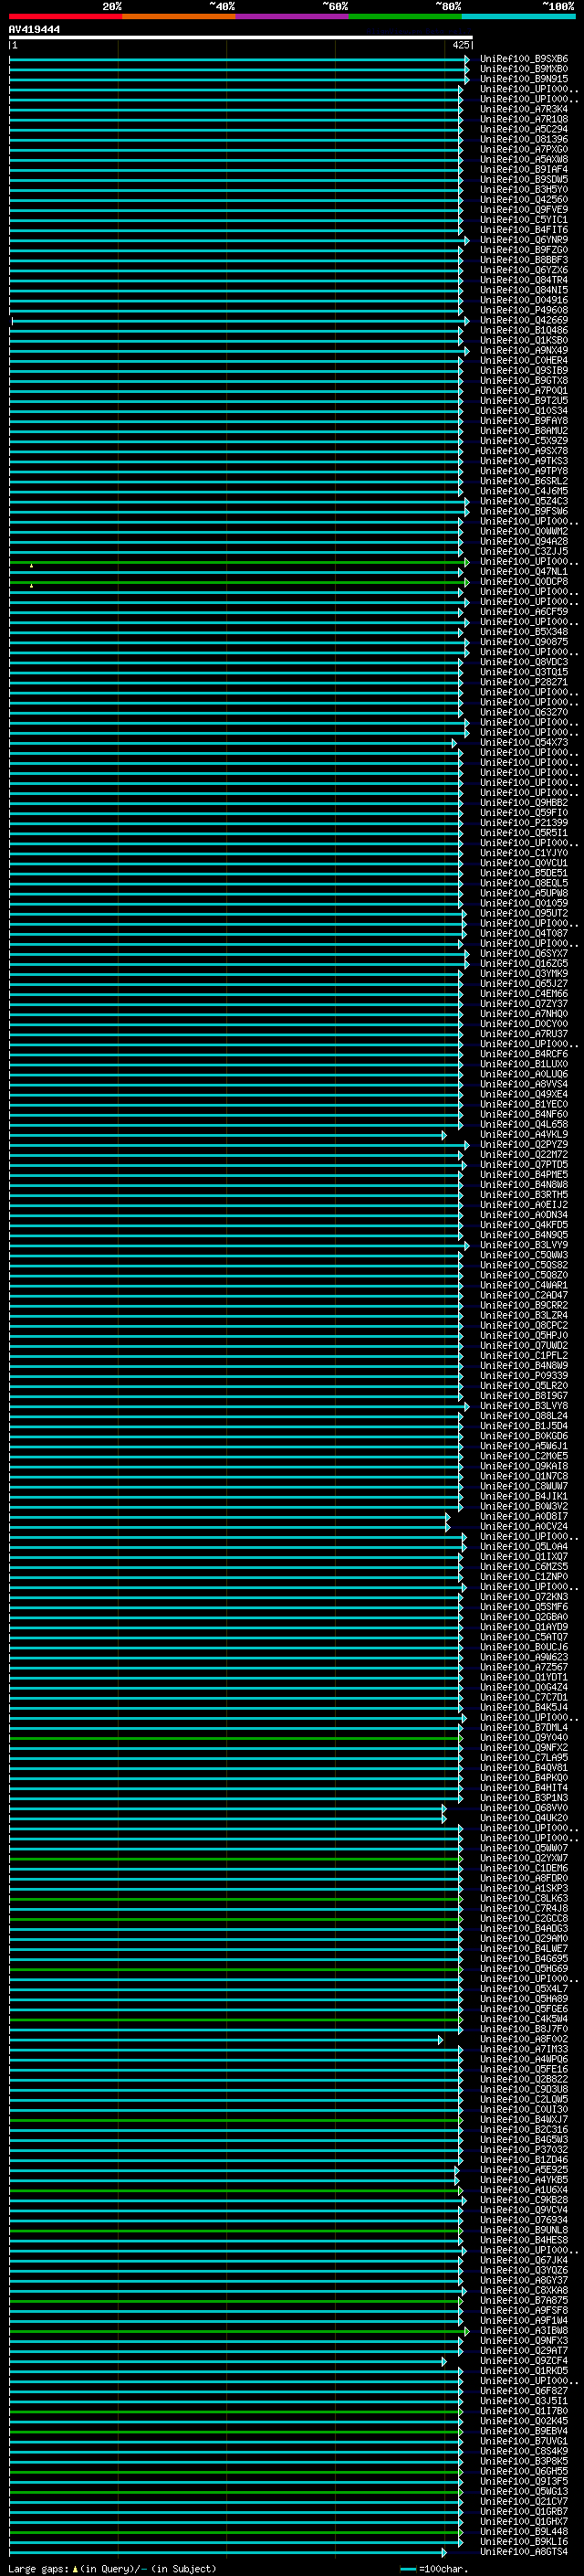Click the Large gaps legend text
This screenshot has height=2576, width=584.
click(x=112, y=2569)
